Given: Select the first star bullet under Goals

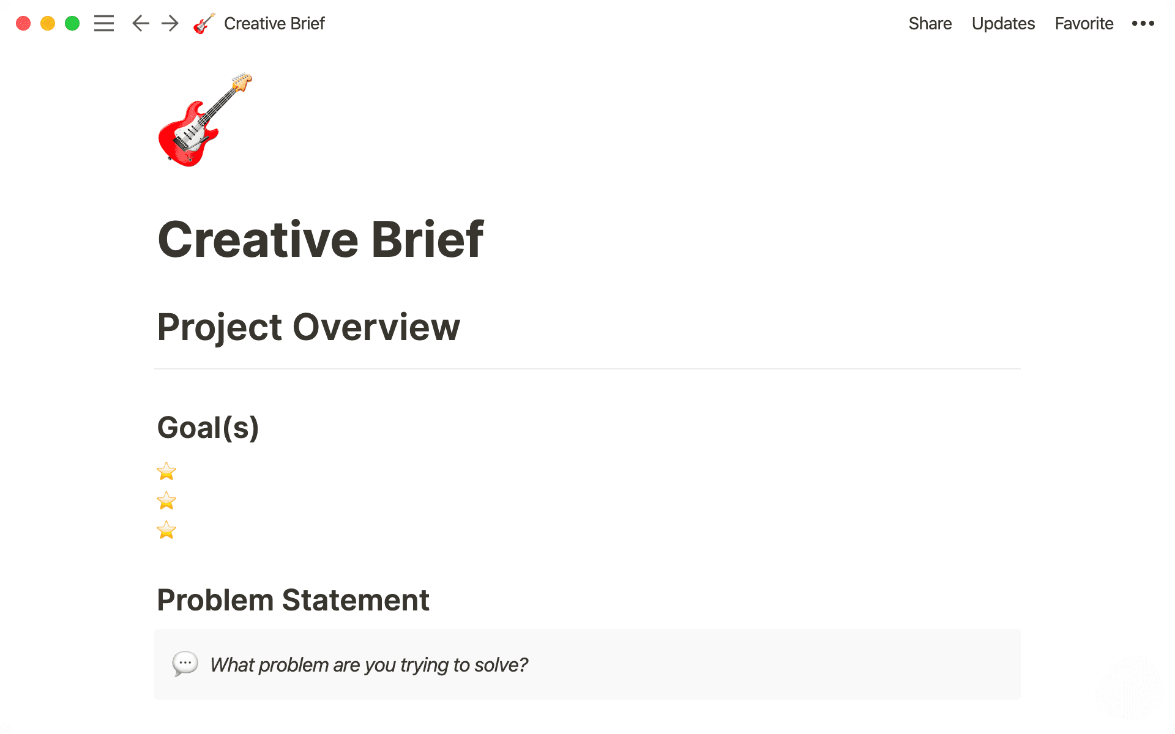Looking at the screenshot, I should click(166, 471).
